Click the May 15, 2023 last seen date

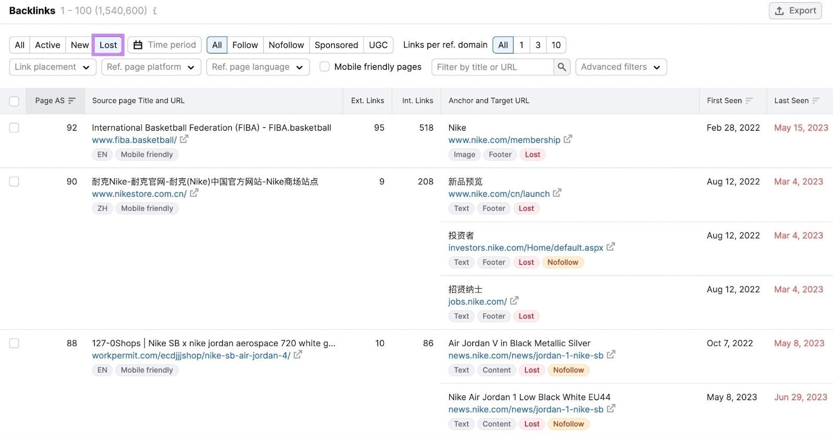tap(801, 128)
